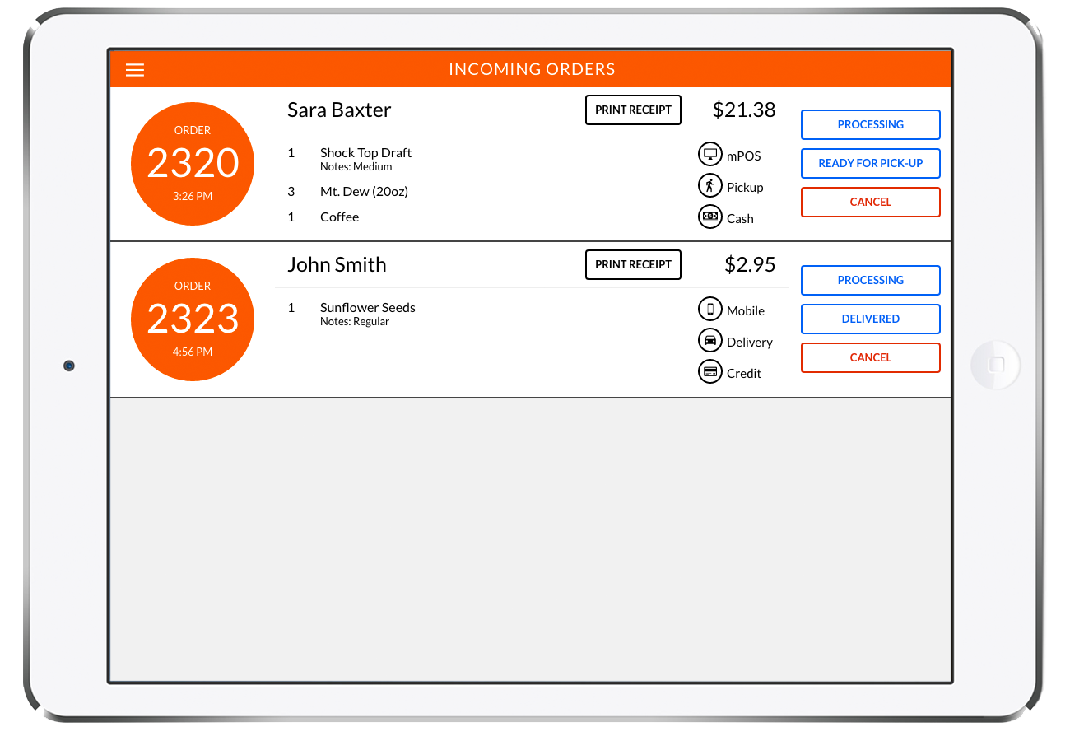Screen dimensions: 1070x741
Task: Mark order 2323 as Delivered
Action: 870,319
